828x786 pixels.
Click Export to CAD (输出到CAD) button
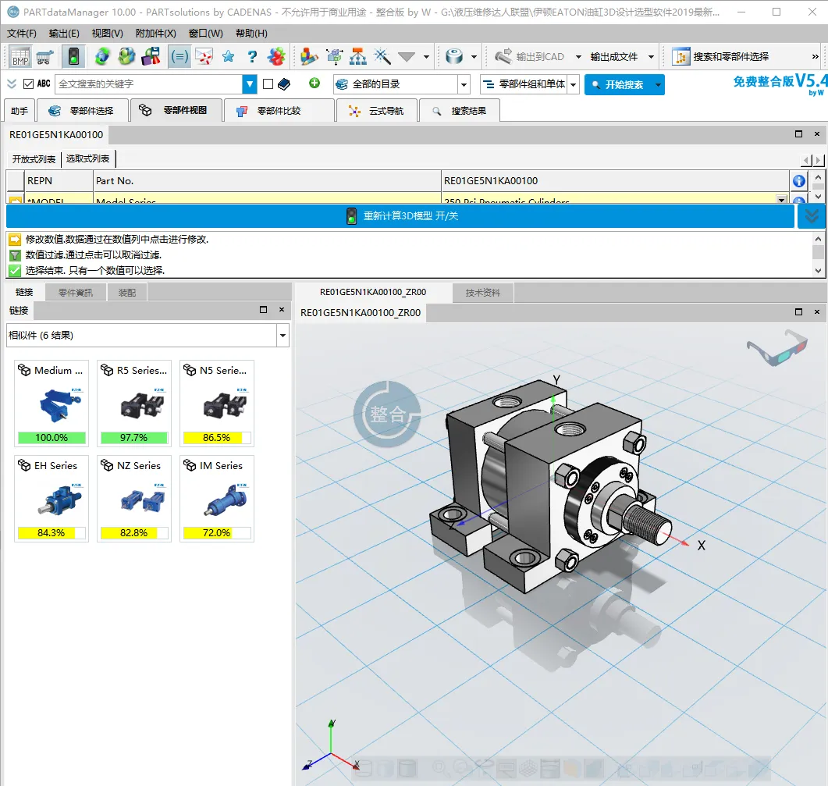(530, 56)
